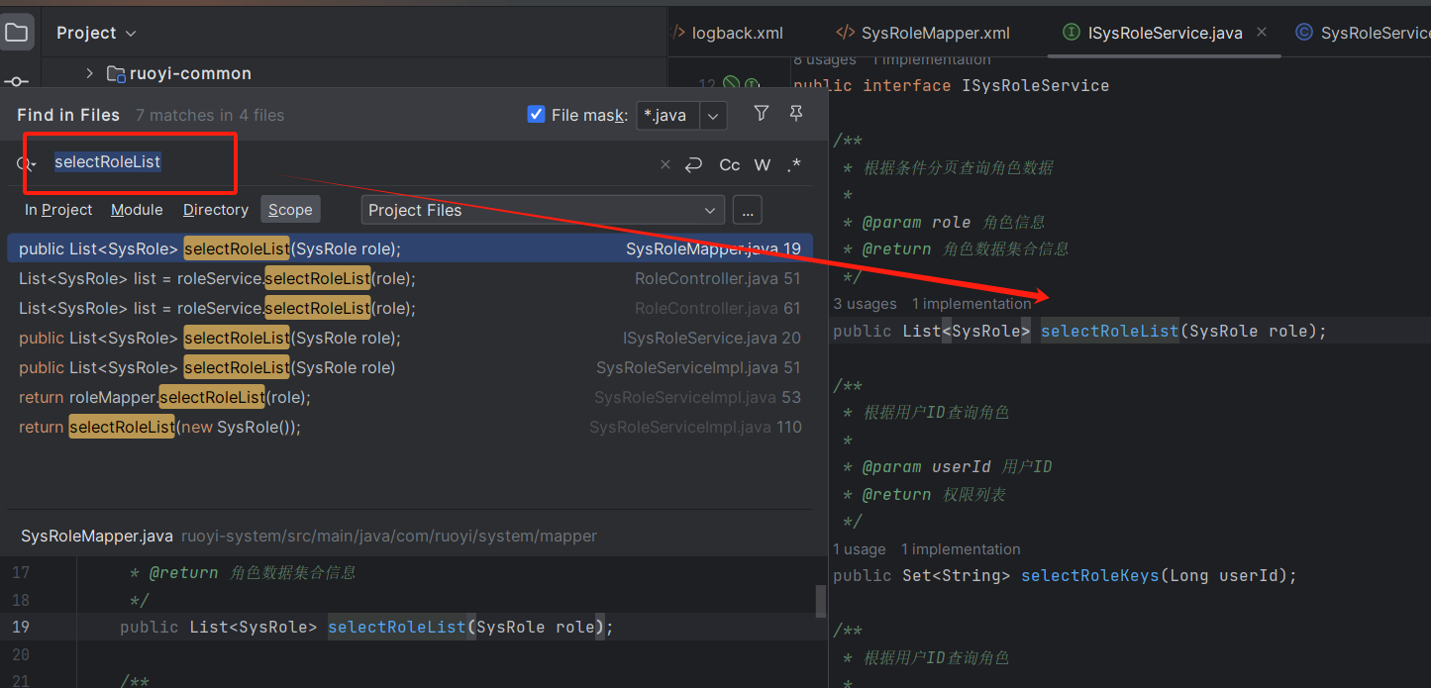Click the XML icon on SysRoleMapper.xml tab
The height and width of the screenshot is (688, 1431).
[845, 33]
